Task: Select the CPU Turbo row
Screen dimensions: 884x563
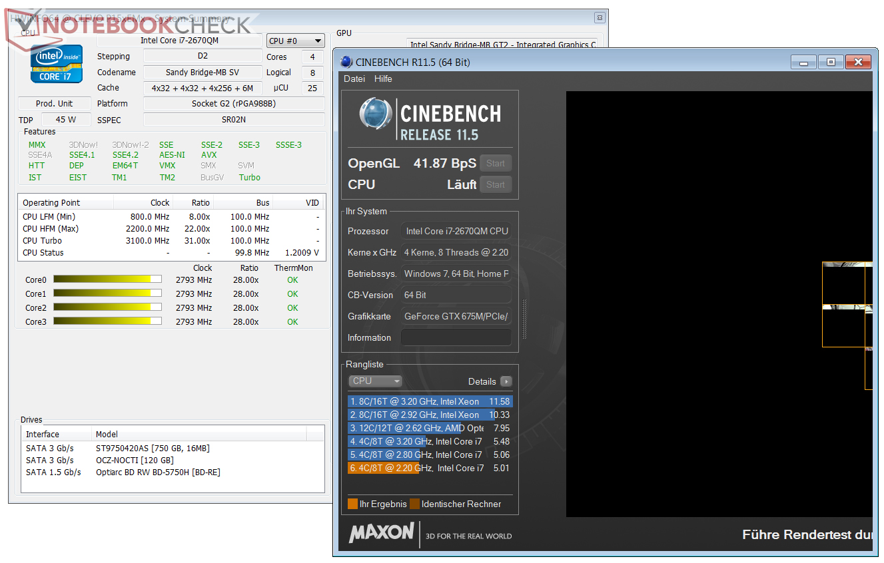Action: coord(171,240)
